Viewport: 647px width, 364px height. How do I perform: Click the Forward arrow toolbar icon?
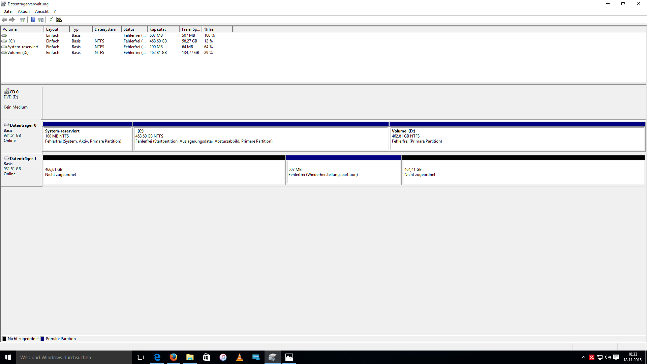pyautogui.click(x=12, y=20)
